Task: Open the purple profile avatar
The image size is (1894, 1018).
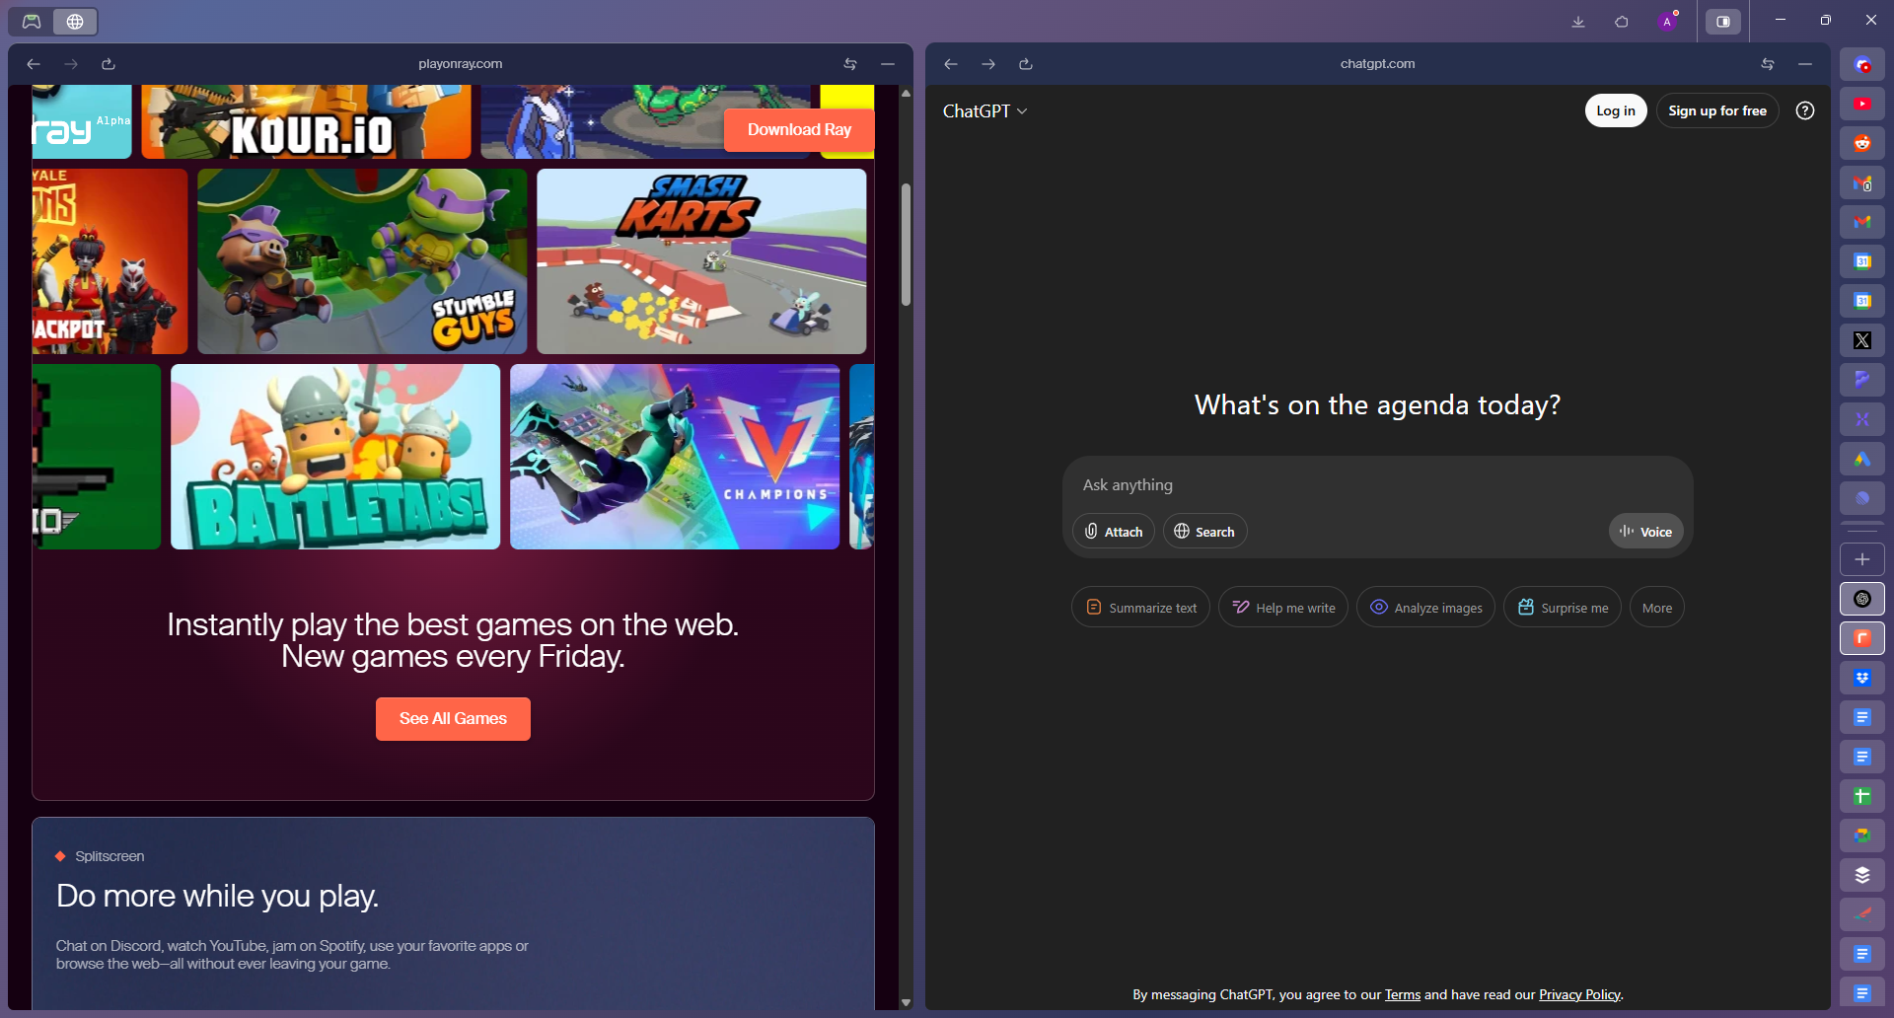Action: pyautogui.click(x=1667, y=21)
